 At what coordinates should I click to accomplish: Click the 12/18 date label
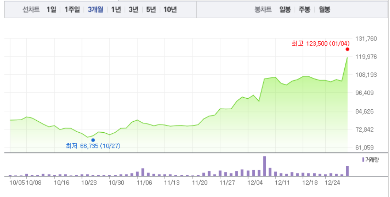tap(310, 183)
